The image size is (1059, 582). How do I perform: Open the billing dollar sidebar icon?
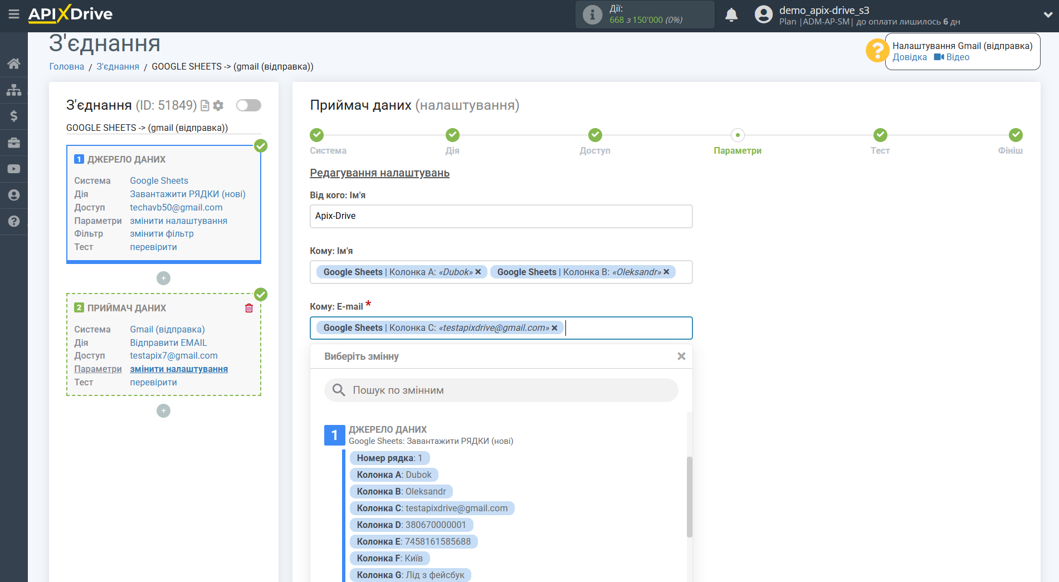pos(14,116)
